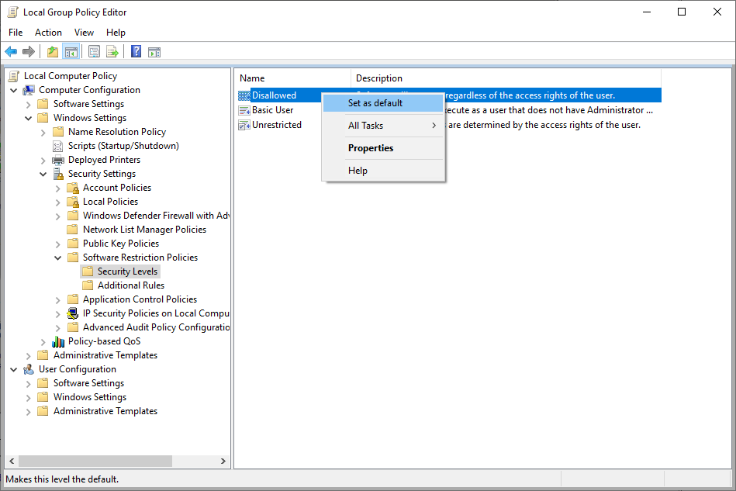Click the User Configuration person icon
This screenshot has width=736, height=491.
pos(29,369)
